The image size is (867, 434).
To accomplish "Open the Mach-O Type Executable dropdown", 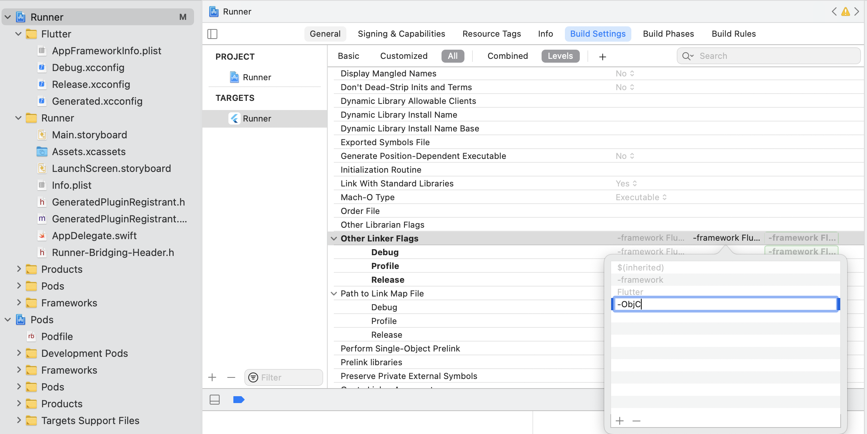I will [641, 197].
